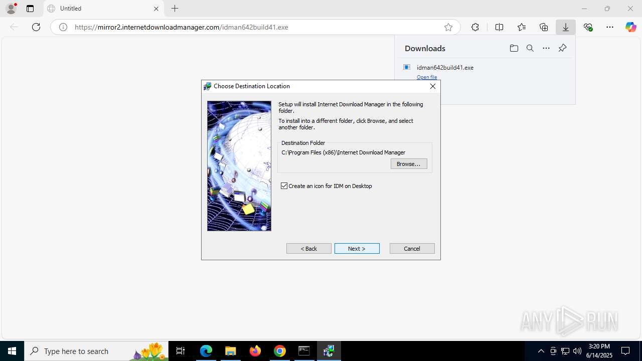Open Downloads more options menu
The height and width of the screenshot is (361, 642).
pos(546,48)
